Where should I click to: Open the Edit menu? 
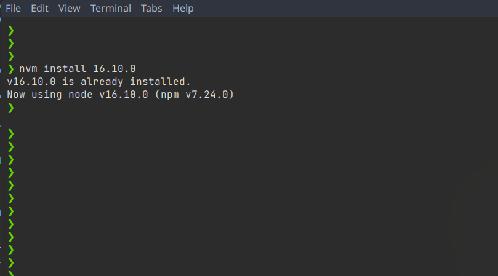pyautogui.click(x=39, y=8)
